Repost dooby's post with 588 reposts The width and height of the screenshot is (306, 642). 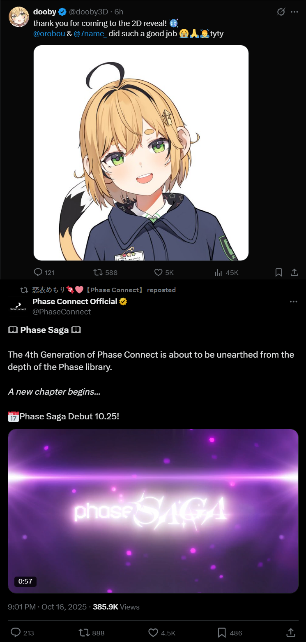pos(98,272)
